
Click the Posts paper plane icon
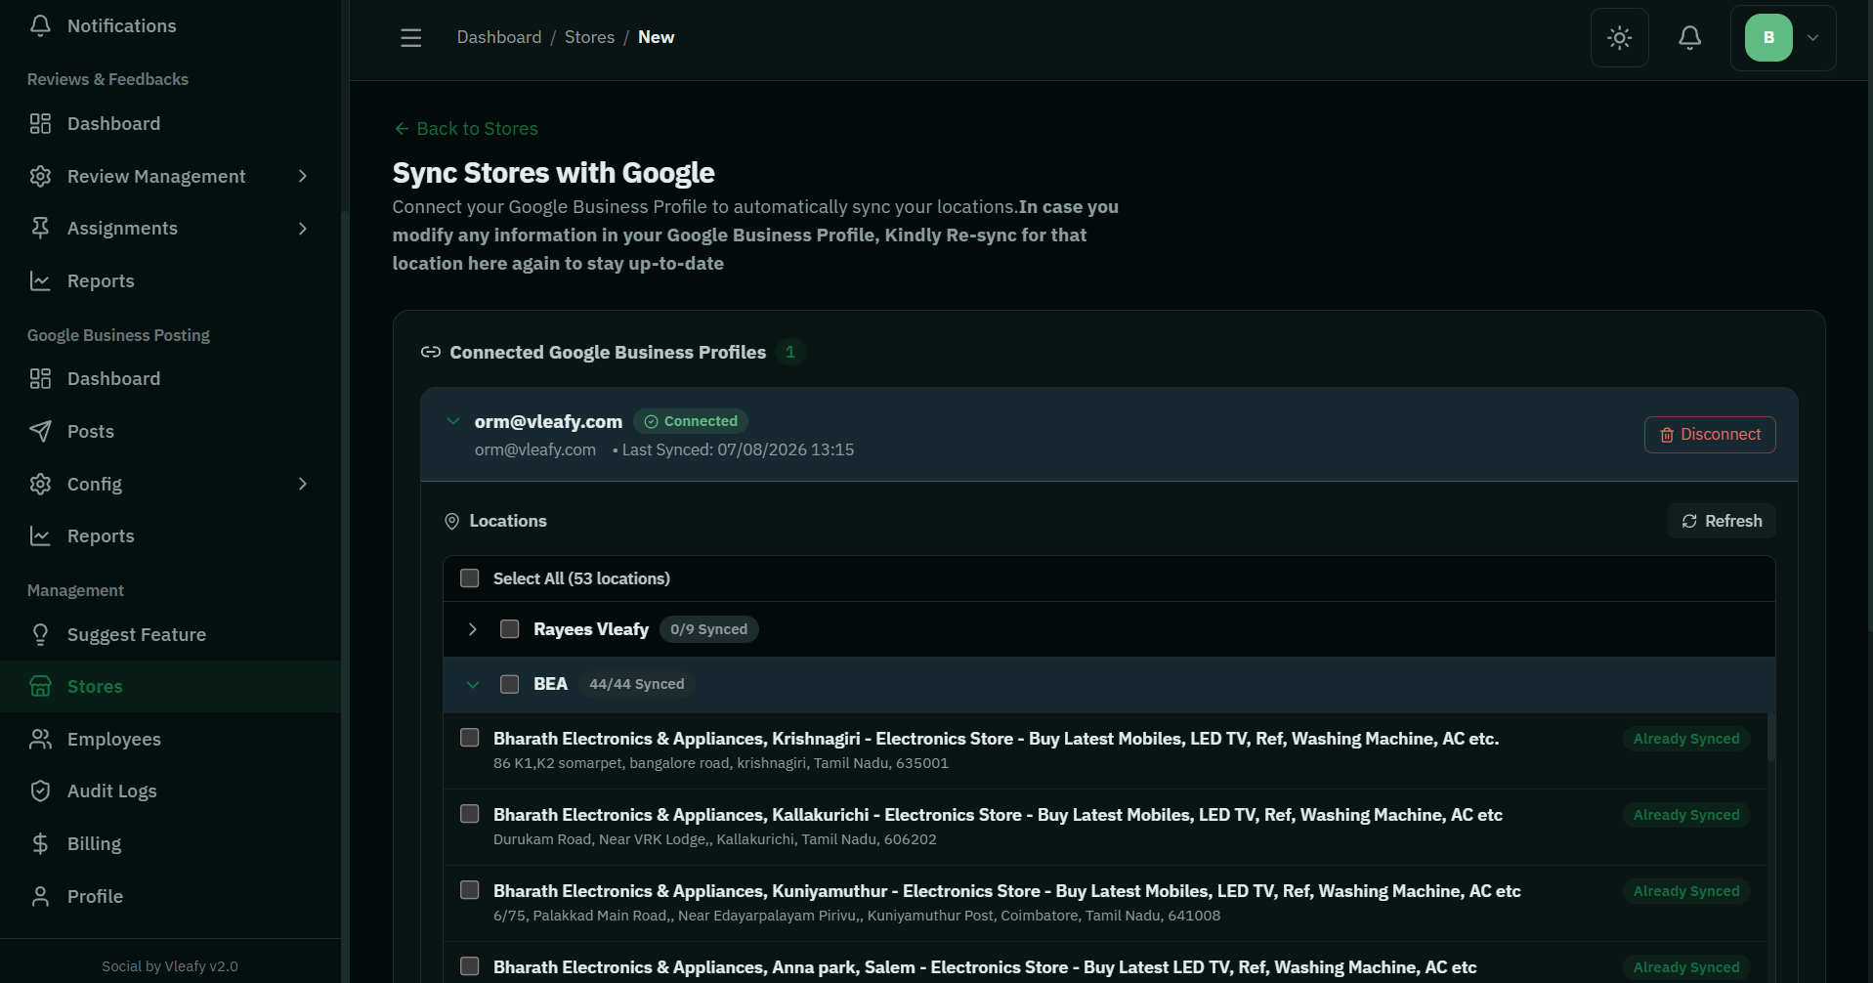pyautogui.click(x=40, y=431)
